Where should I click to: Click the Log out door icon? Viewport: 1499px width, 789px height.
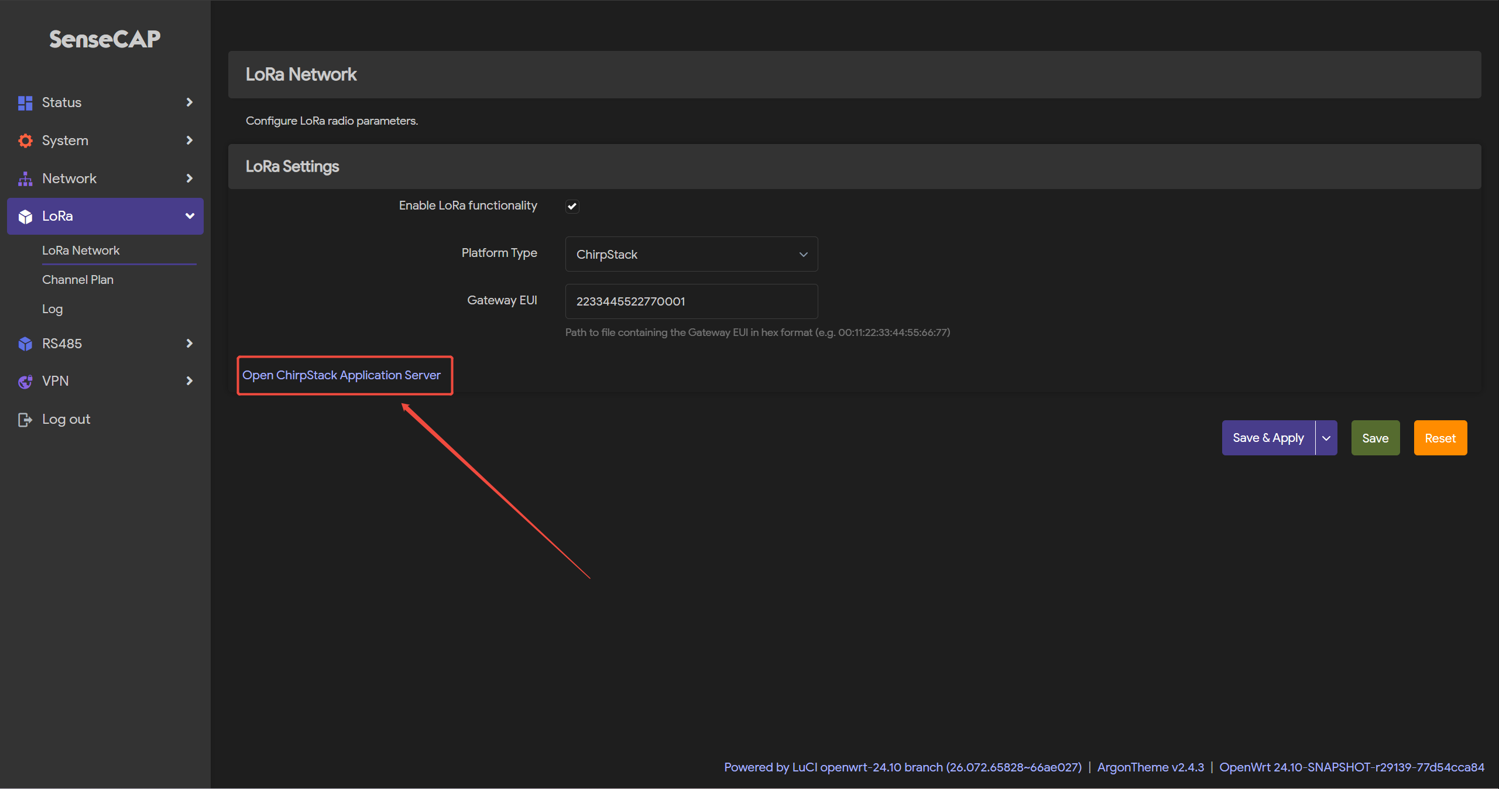[x=25, y=420]
